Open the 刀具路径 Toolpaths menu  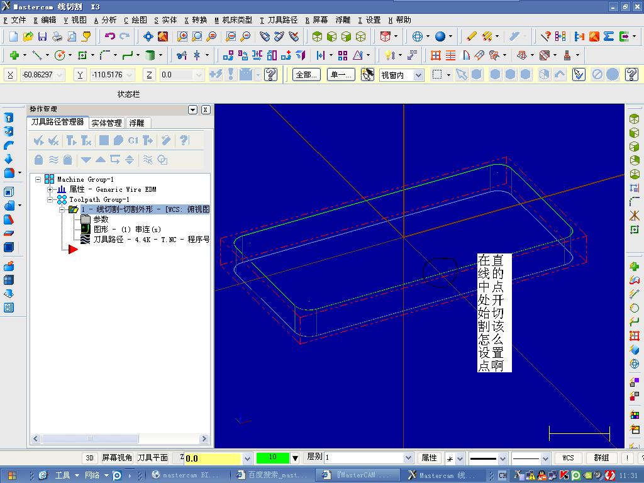point(279,20)
